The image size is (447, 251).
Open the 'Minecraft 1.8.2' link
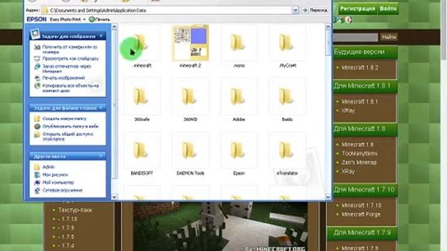pos(360,68)
